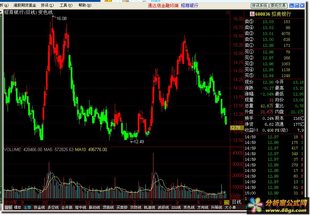Switch to the 短中线 indicator
Viewport: 310px width, 215px height.
point(80,208)
